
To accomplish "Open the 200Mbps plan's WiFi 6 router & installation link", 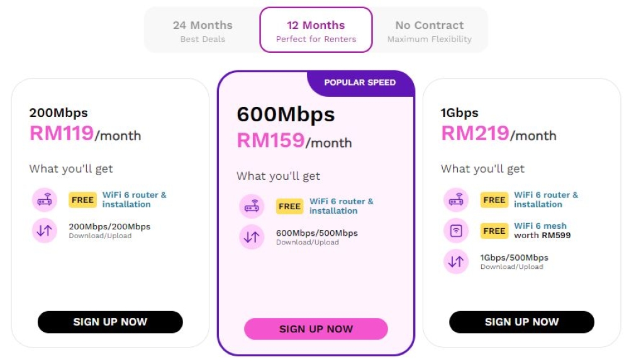I will pyautogui.click(x=135, y=199).
